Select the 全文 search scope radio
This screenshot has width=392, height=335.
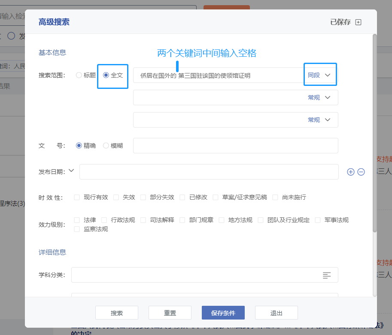click(106, 75)
